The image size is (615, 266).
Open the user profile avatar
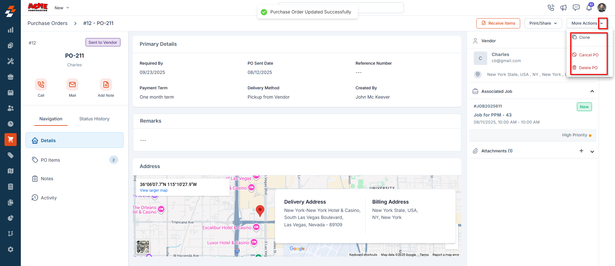click(602, 8)
